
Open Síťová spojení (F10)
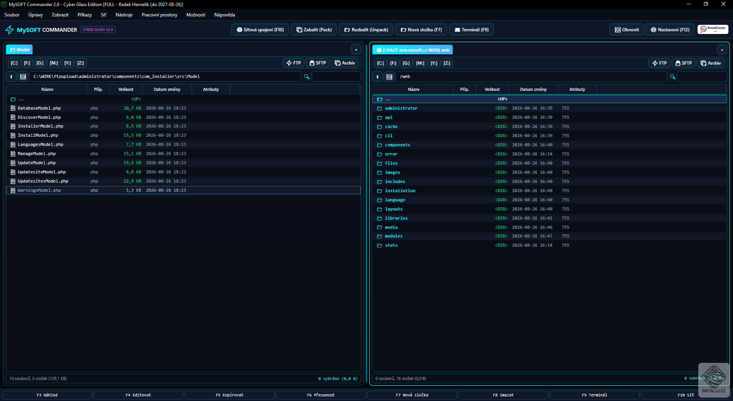(x=260, y=30)
